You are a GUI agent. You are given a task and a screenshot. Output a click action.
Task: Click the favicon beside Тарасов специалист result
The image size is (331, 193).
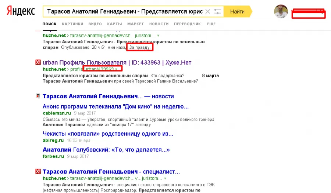[38, 171]
